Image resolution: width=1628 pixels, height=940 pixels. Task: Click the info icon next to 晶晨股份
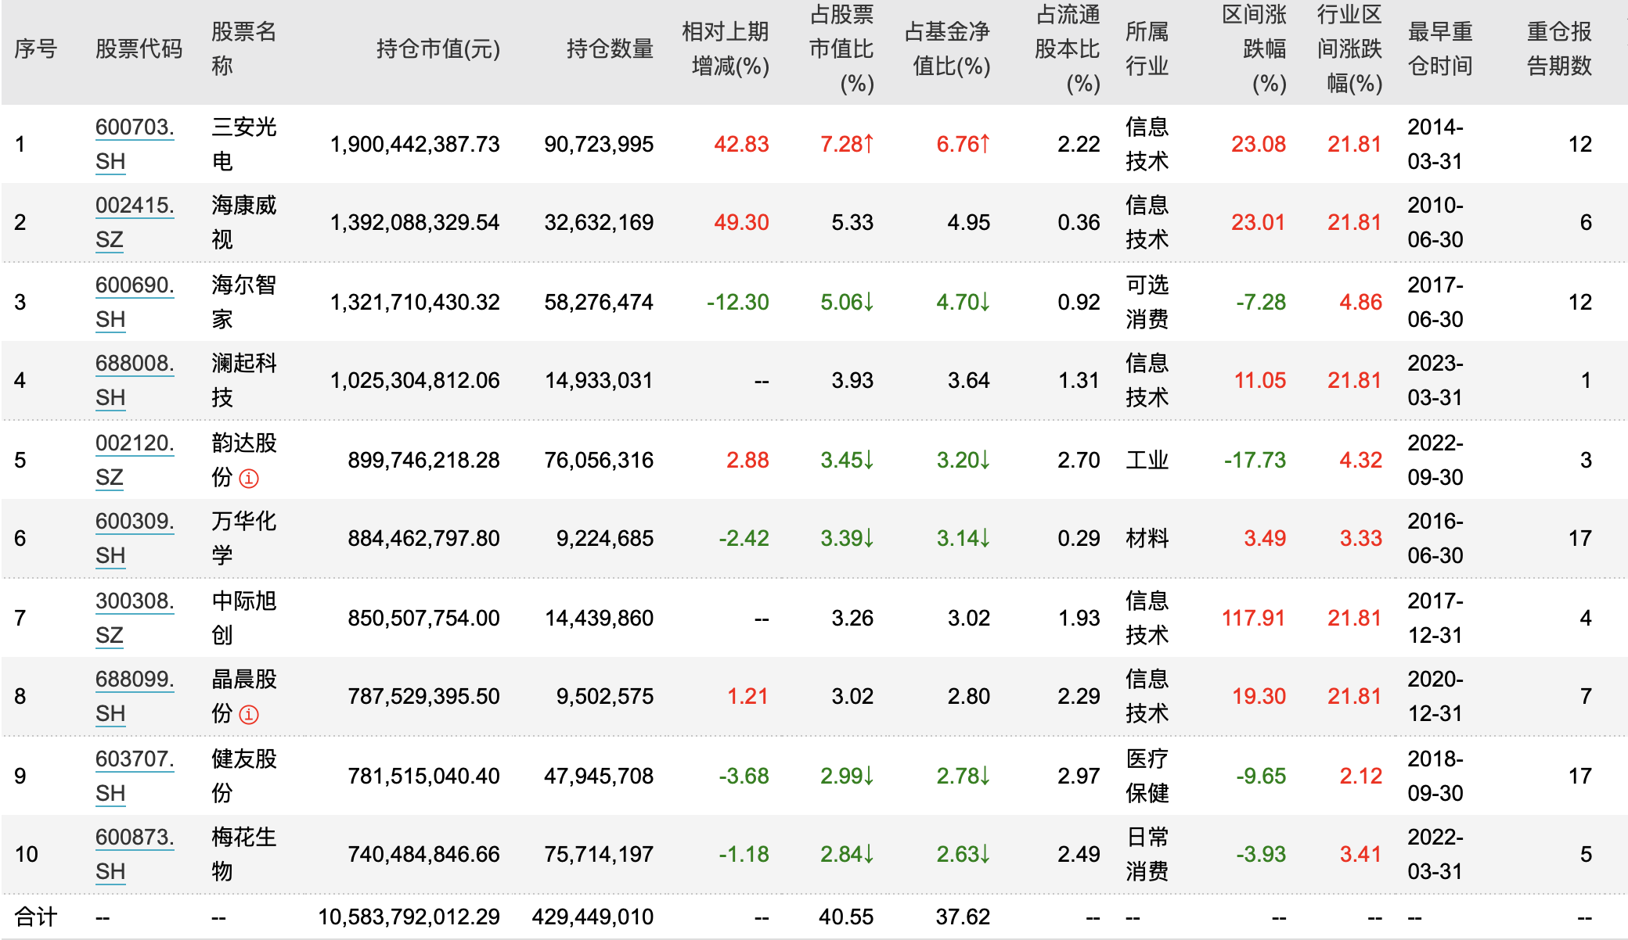click(x=249, y=715)
